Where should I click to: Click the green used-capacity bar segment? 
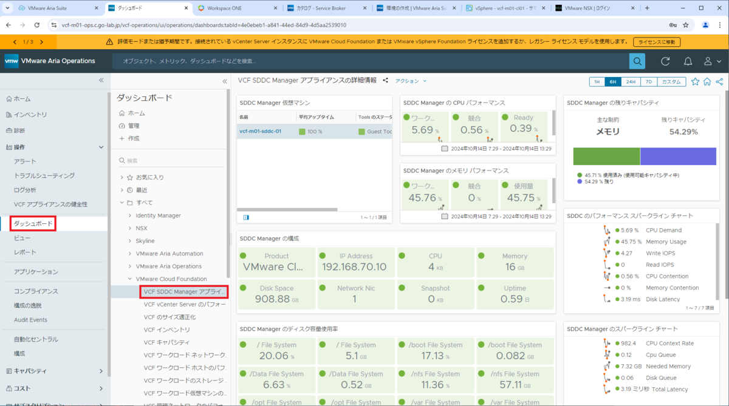(606, 156)
